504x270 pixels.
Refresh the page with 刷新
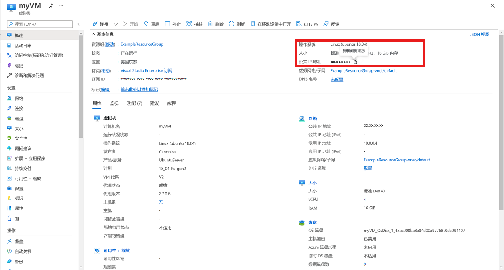(x=237, y=24)
